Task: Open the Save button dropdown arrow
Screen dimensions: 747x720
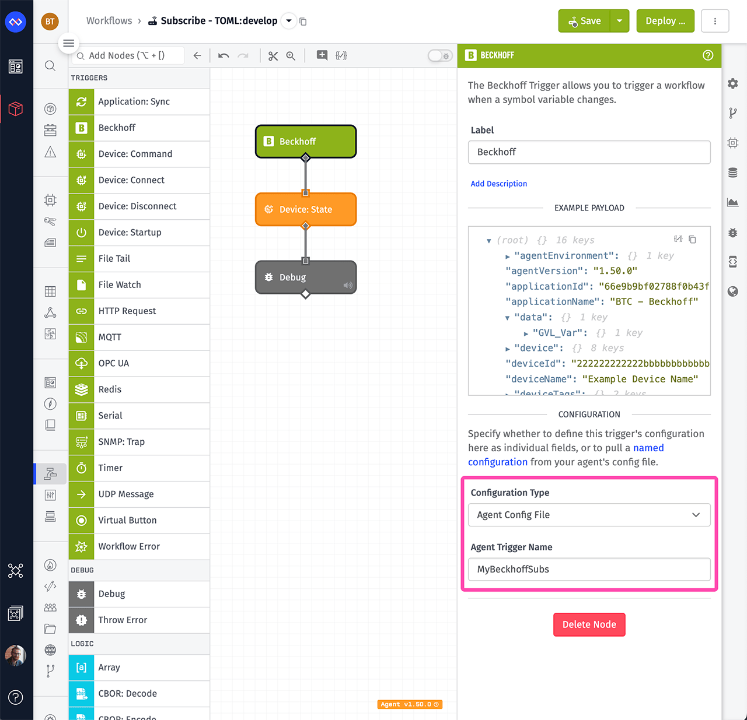Action: pos(619,21)
